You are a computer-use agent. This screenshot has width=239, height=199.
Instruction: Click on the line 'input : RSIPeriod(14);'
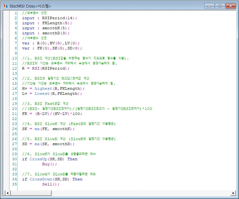click(x=49, y=18)
